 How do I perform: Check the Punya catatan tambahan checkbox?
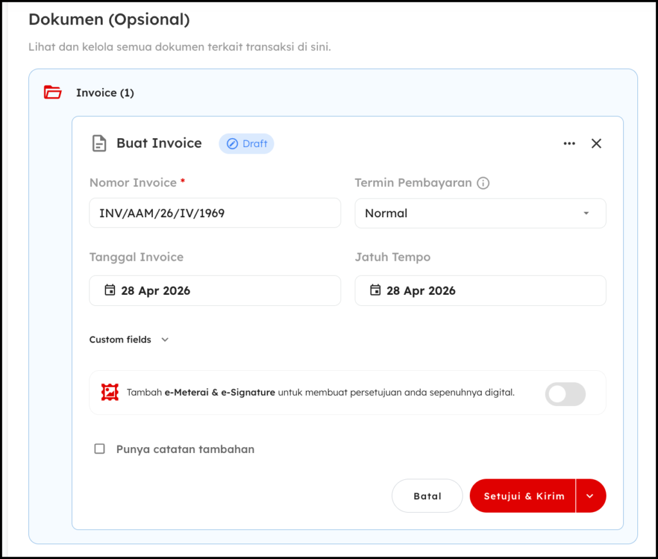click(100, 449)
